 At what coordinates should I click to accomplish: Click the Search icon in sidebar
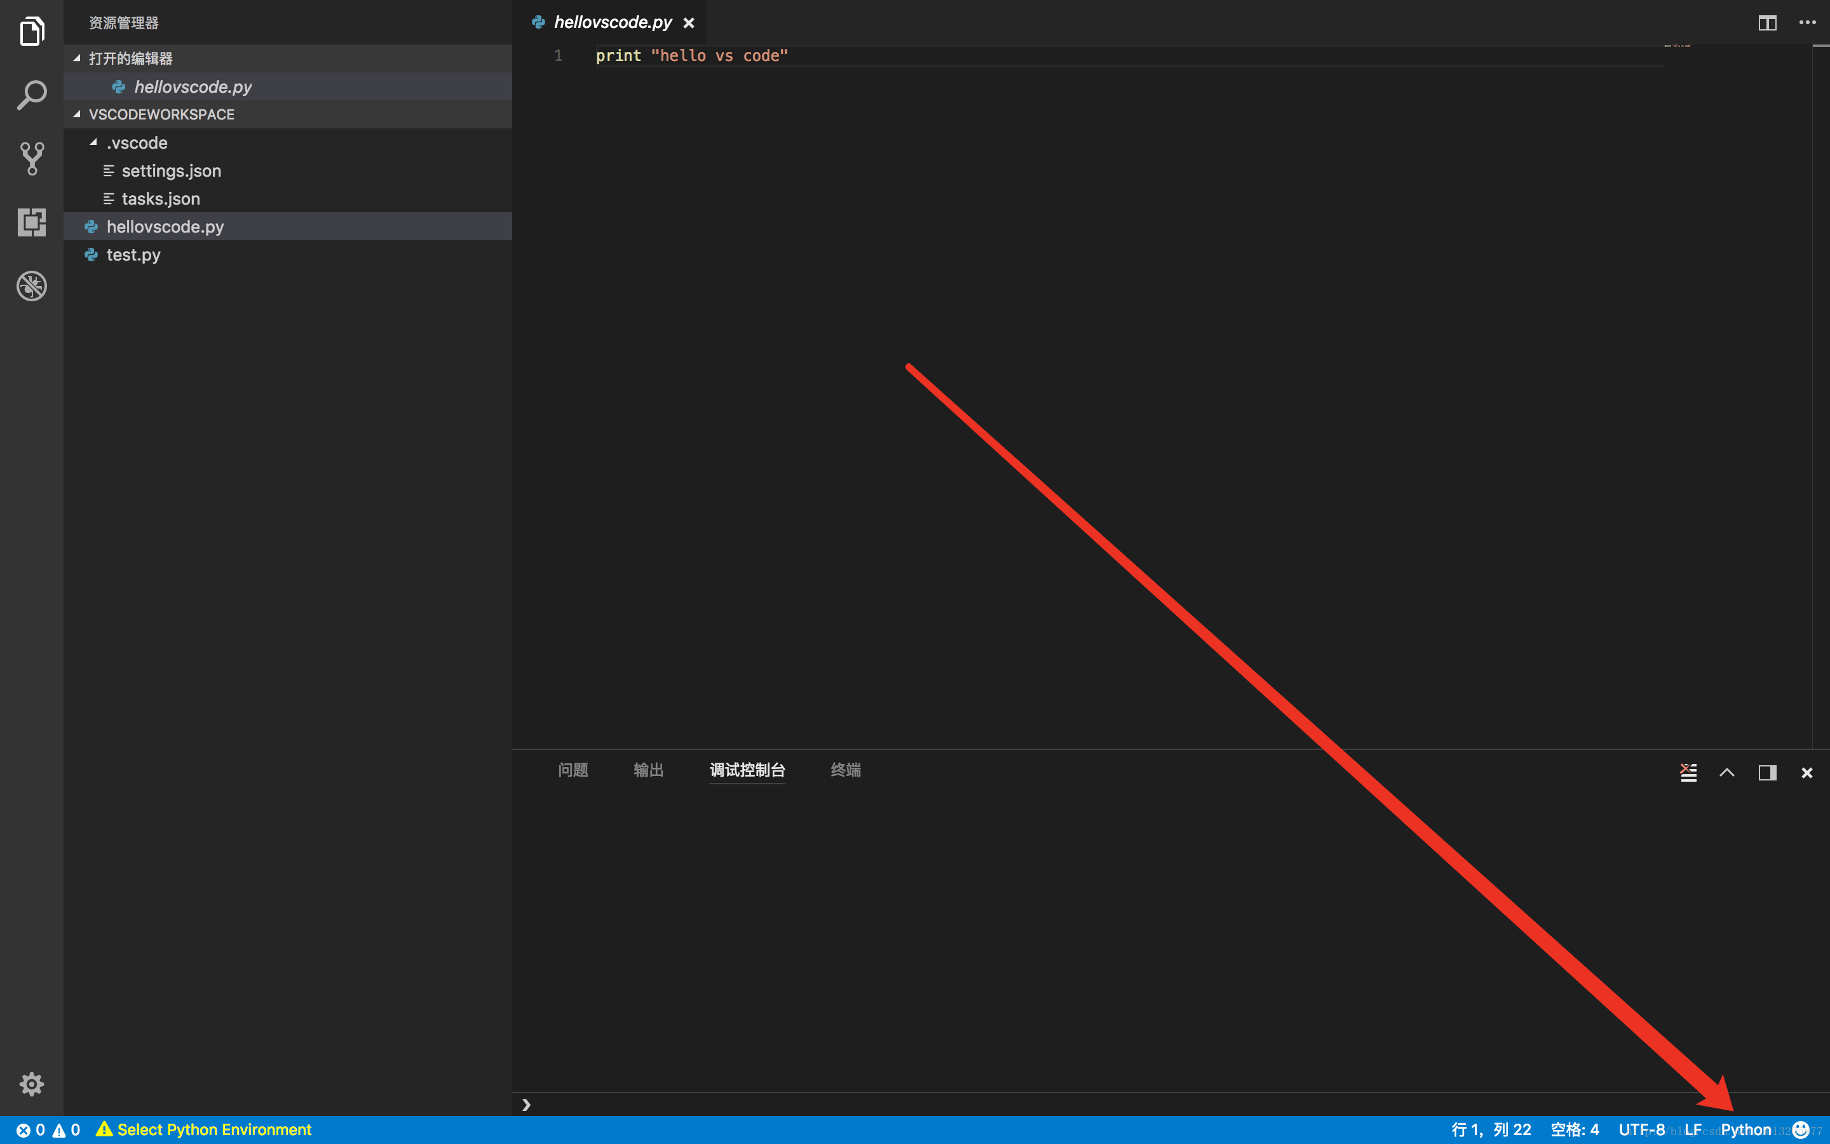click(x=32, y=95)
